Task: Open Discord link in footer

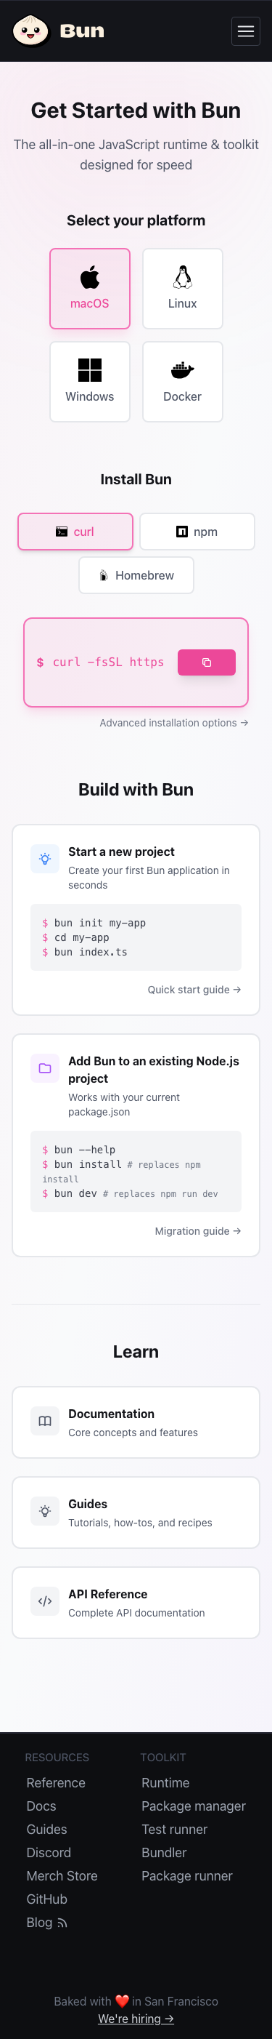Action: 49,1852
